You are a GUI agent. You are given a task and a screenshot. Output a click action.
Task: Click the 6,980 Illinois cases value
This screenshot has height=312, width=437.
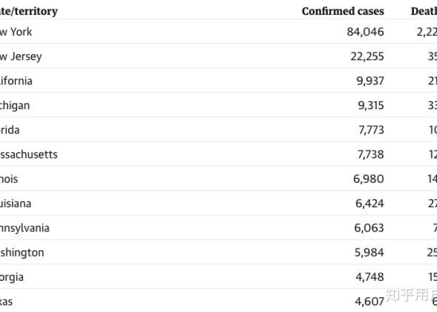(x=368, y=179)
